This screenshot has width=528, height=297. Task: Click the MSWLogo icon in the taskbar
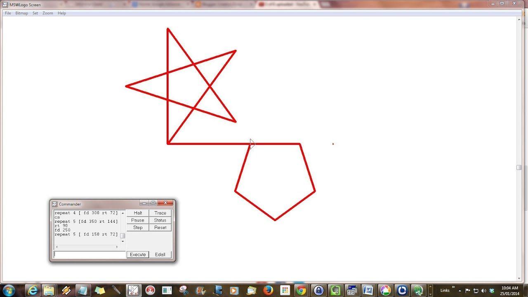pos(133,290)
